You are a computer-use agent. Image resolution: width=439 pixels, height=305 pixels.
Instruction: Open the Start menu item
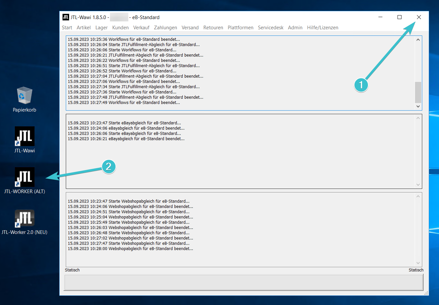coord(67,28)
